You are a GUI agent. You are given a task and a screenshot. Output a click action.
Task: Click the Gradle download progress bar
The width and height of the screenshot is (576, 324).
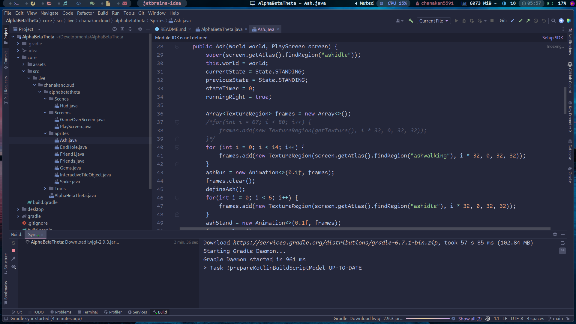click(x=427, y=319)
